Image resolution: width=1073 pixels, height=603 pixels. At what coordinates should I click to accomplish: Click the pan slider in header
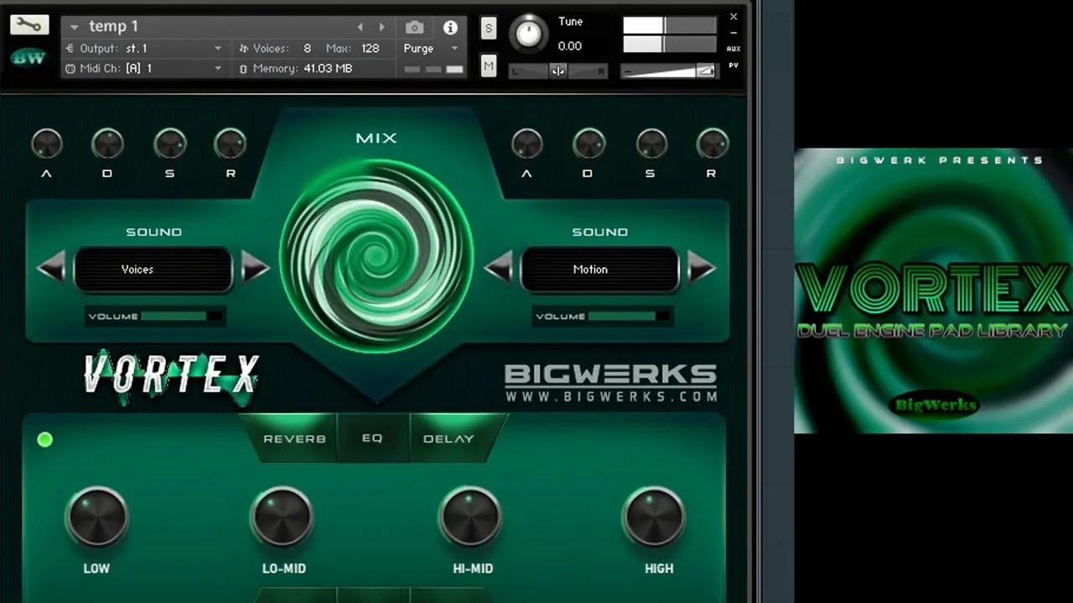(x=558, y=71)
